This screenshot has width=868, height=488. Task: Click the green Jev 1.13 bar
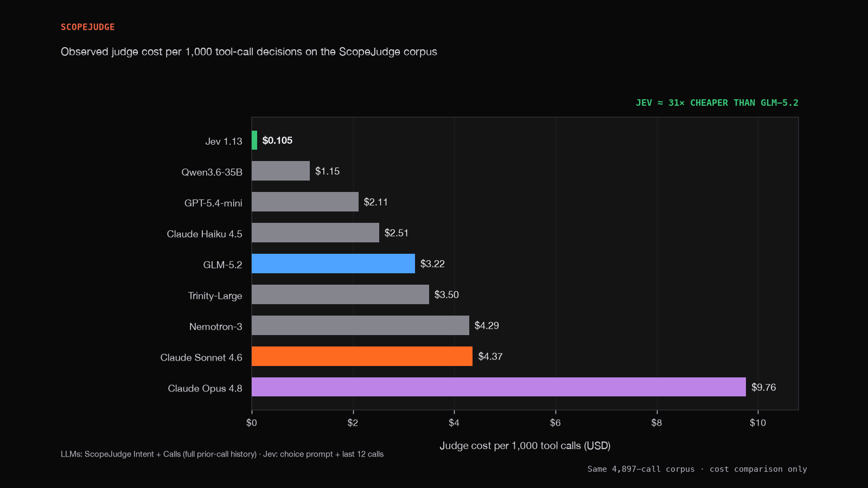coord(254,140)
